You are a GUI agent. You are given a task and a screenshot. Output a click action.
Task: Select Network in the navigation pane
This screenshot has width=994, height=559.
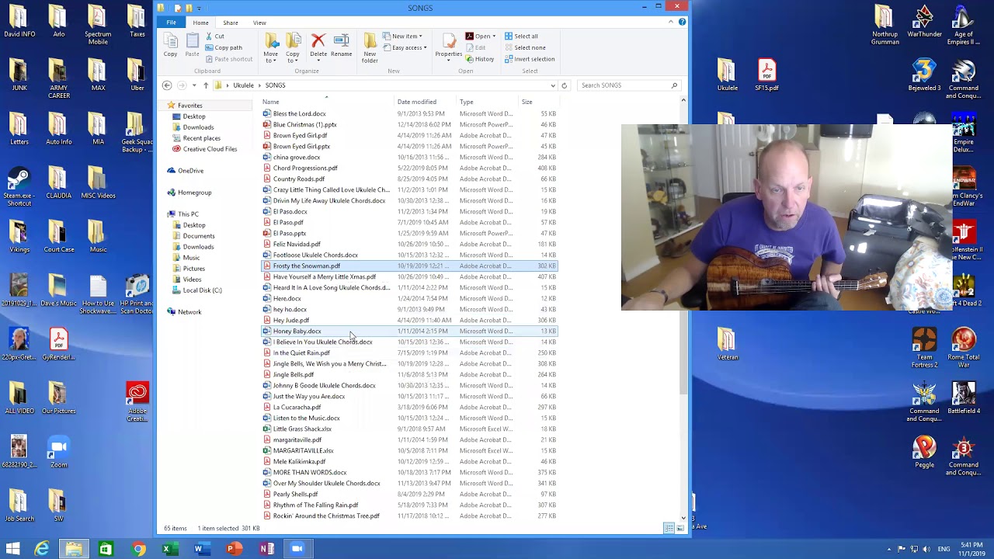[183, 311]
